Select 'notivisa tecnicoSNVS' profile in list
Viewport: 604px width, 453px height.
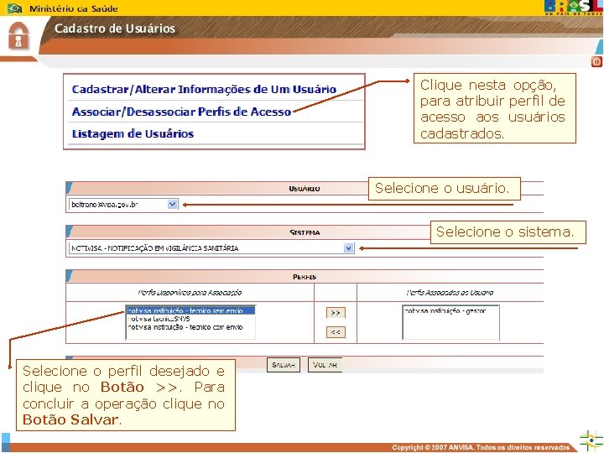tap(159, 319)
